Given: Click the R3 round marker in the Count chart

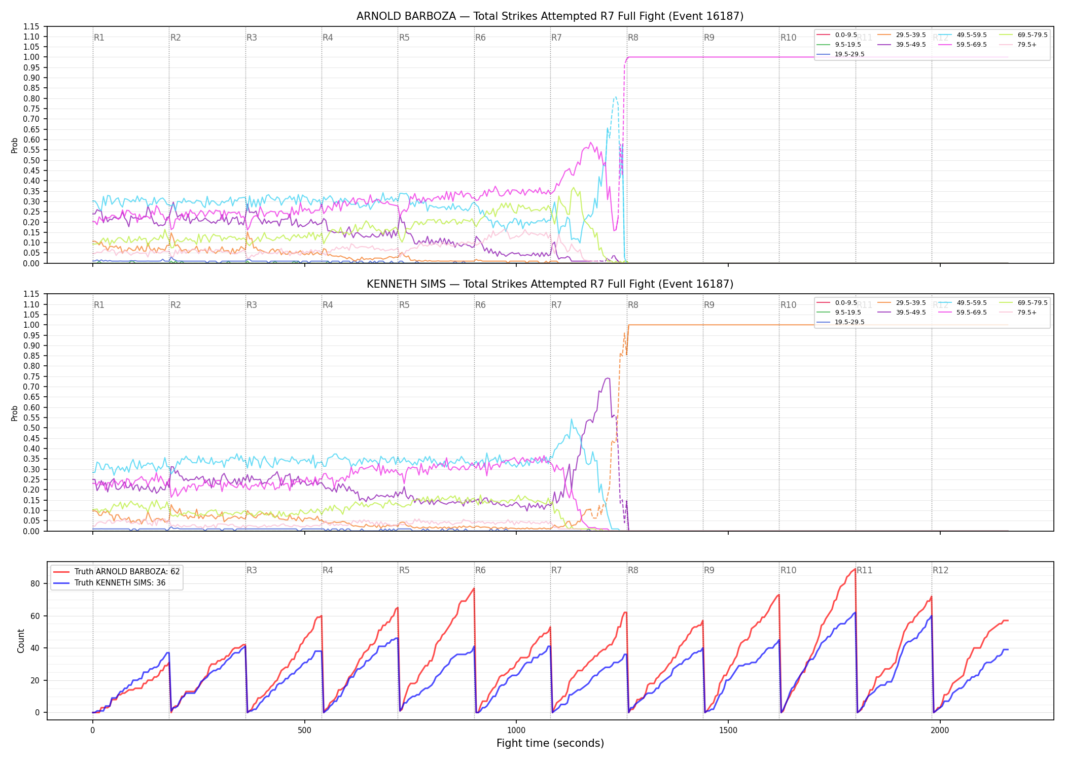Looking at the screenshot, I should pos(252,570).
